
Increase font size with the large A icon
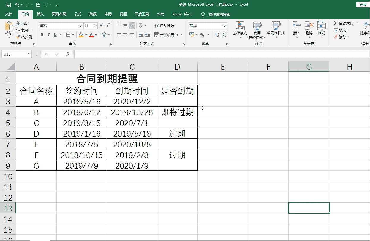point(102,26)
